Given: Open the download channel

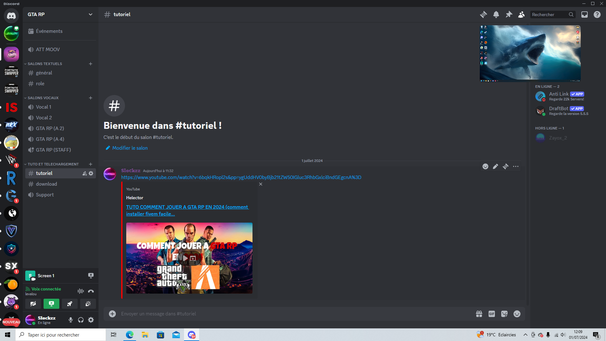Looking at the screenshot, I should [x=61, y=184].
